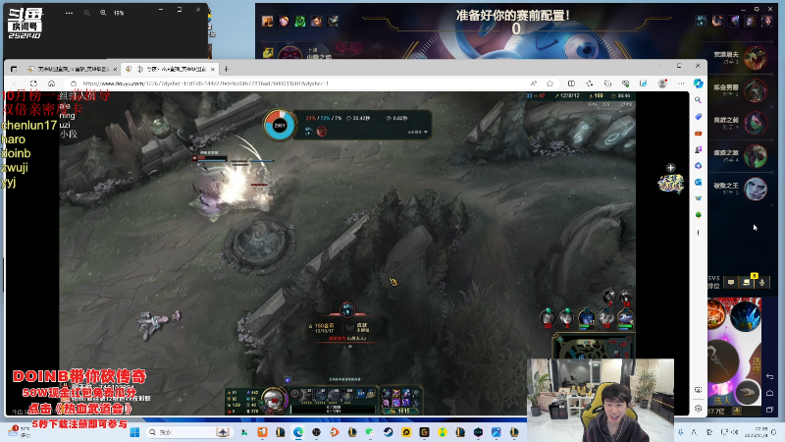This screenshot has height=442, width=785.
Task: Open tab actions menu in Edge
Action: point(14,69)
